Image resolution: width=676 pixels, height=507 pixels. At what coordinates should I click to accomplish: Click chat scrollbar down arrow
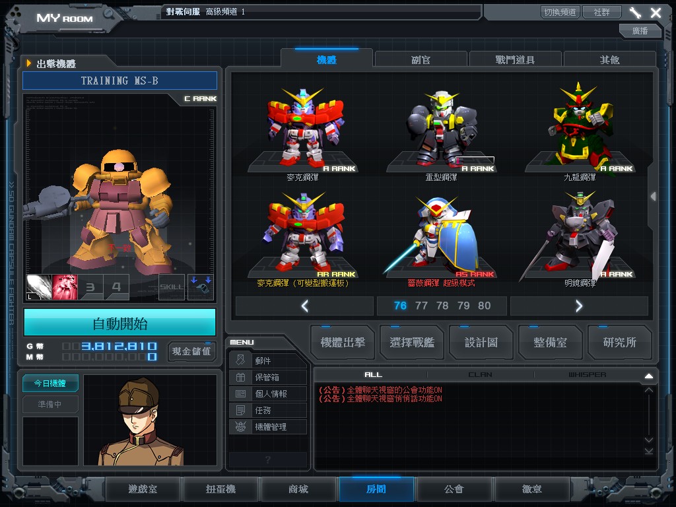coord(649,440)
